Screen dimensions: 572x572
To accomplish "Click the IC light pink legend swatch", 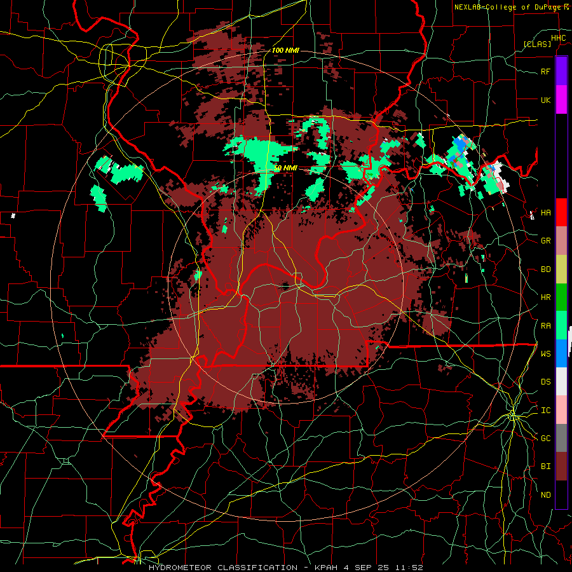I will click(x=561, y=410).
